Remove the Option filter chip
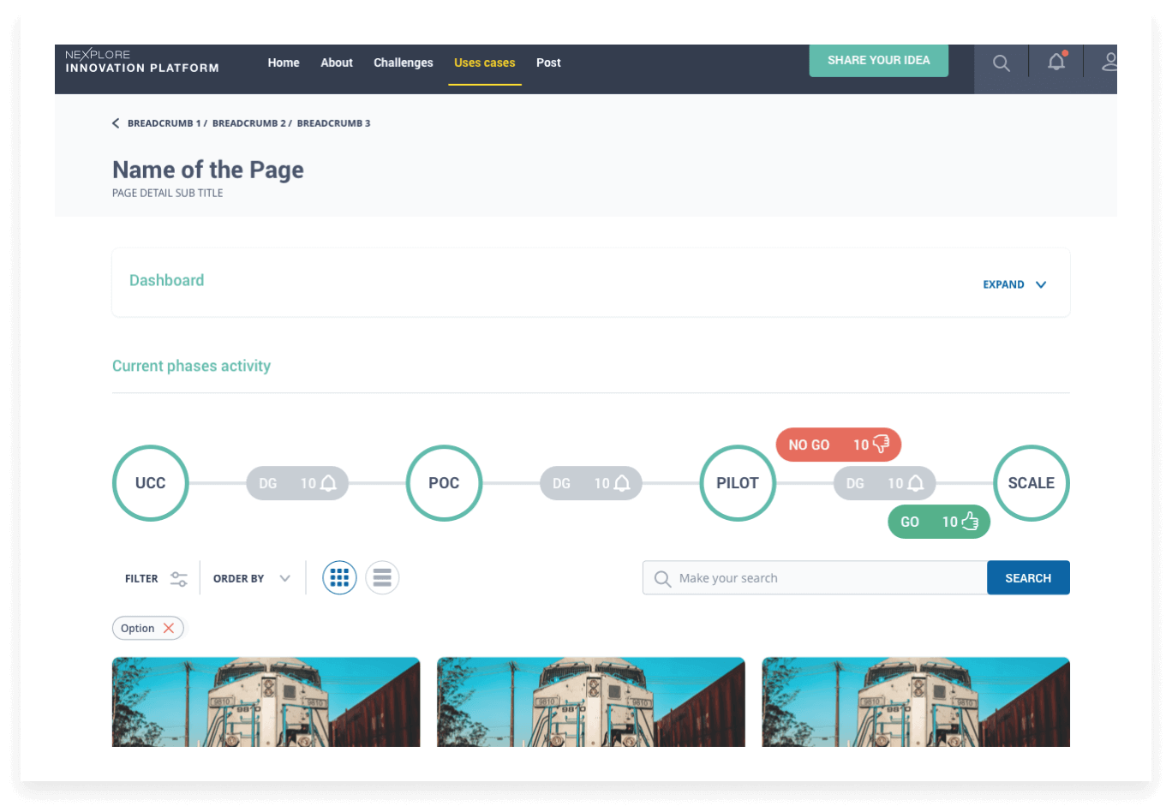The image size is (1172, 812). point(169,628)
